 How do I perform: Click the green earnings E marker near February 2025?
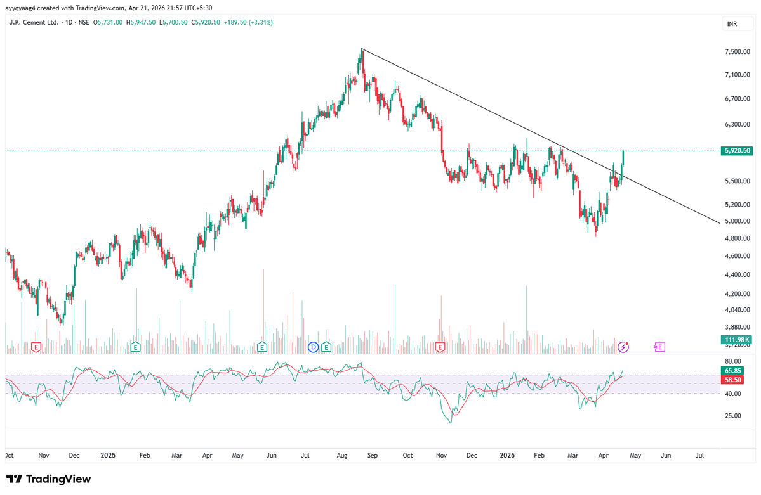click(135, 347)
